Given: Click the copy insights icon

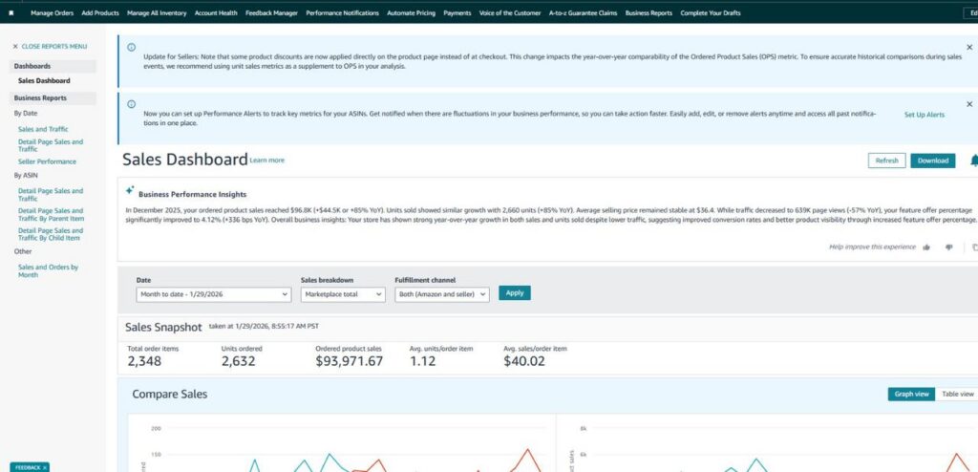Looking at the screenshot, I should (973, 247).
